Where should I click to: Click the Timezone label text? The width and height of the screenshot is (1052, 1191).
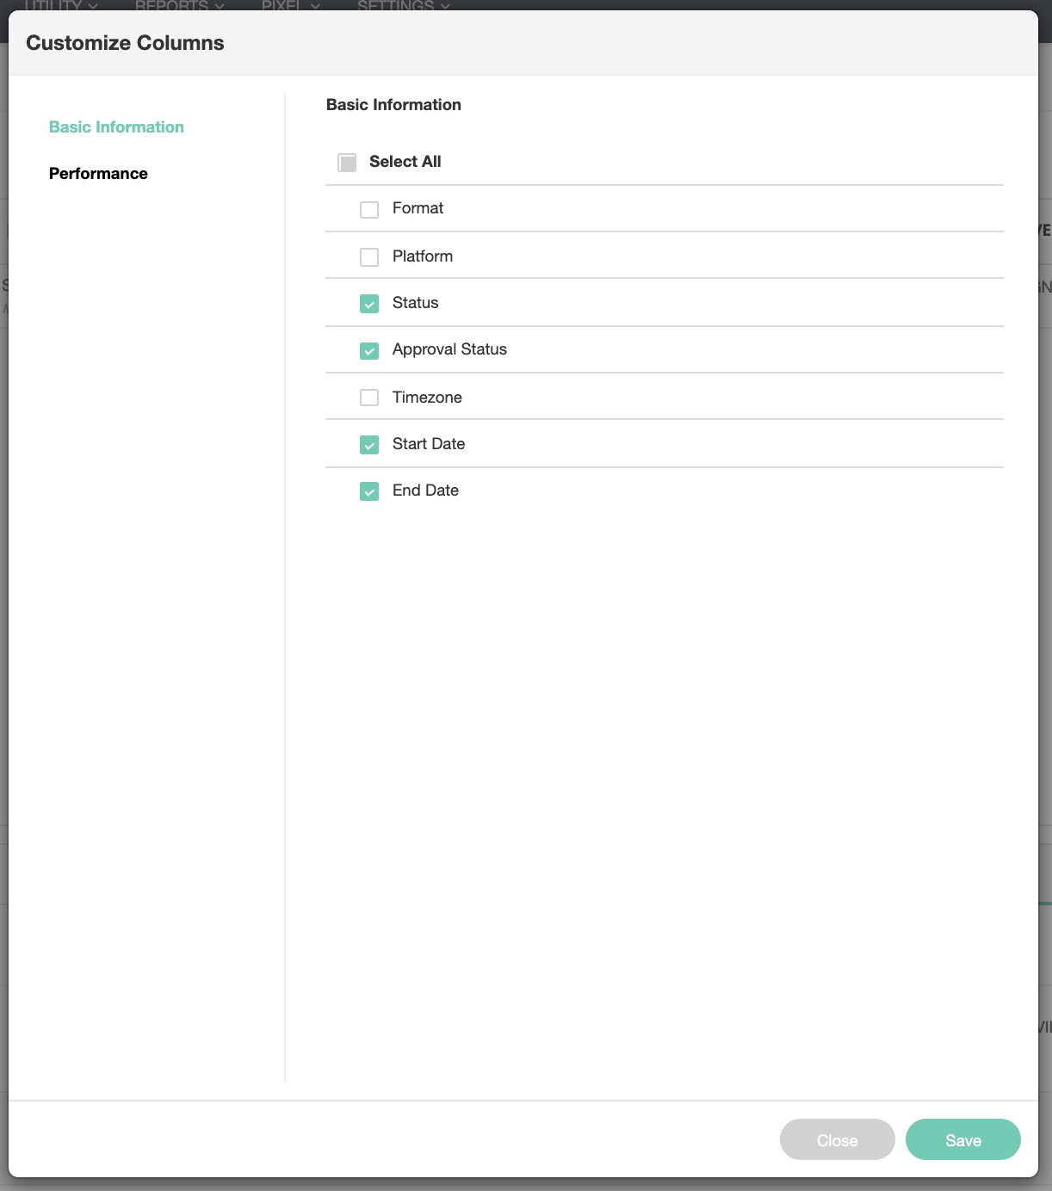pos(427,398)
